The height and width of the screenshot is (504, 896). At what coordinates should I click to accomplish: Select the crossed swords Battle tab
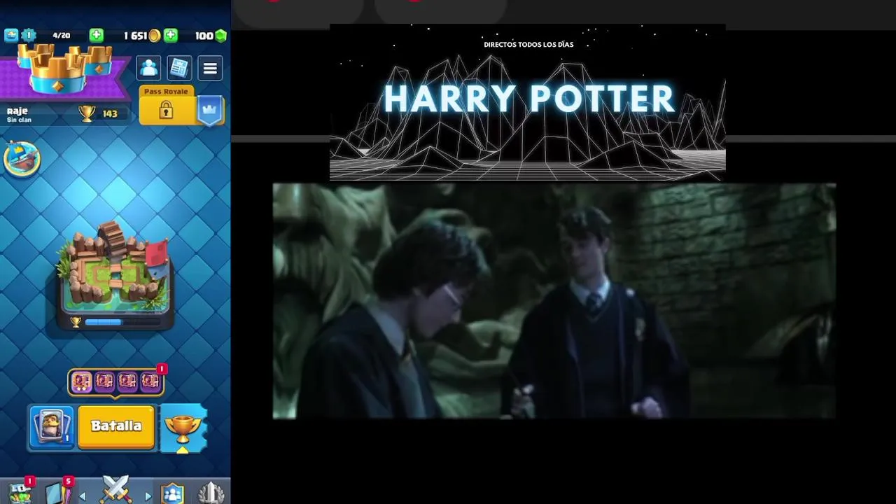coord(115,490)
